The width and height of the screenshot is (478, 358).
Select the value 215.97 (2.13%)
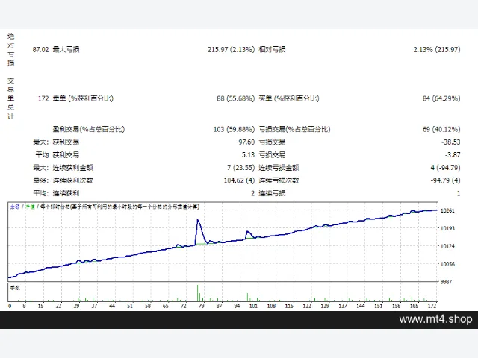[231, 49]
